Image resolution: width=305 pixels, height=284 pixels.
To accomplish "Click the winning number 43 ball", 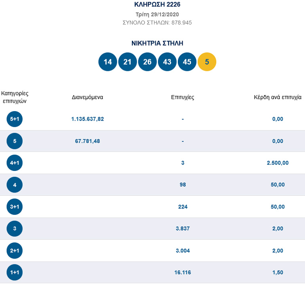I will coord(167,62).
